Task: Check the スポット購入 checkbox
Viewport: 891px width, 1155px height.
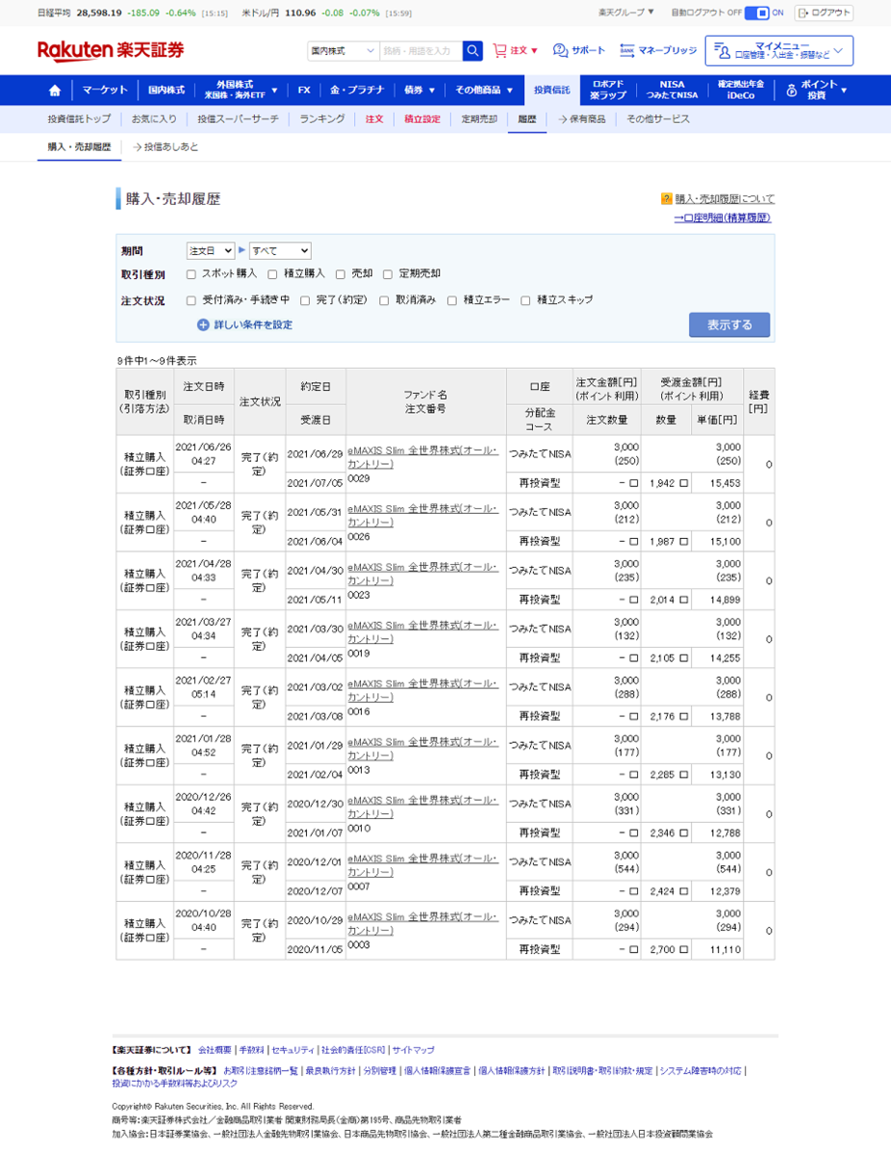Action: point(191,274)
